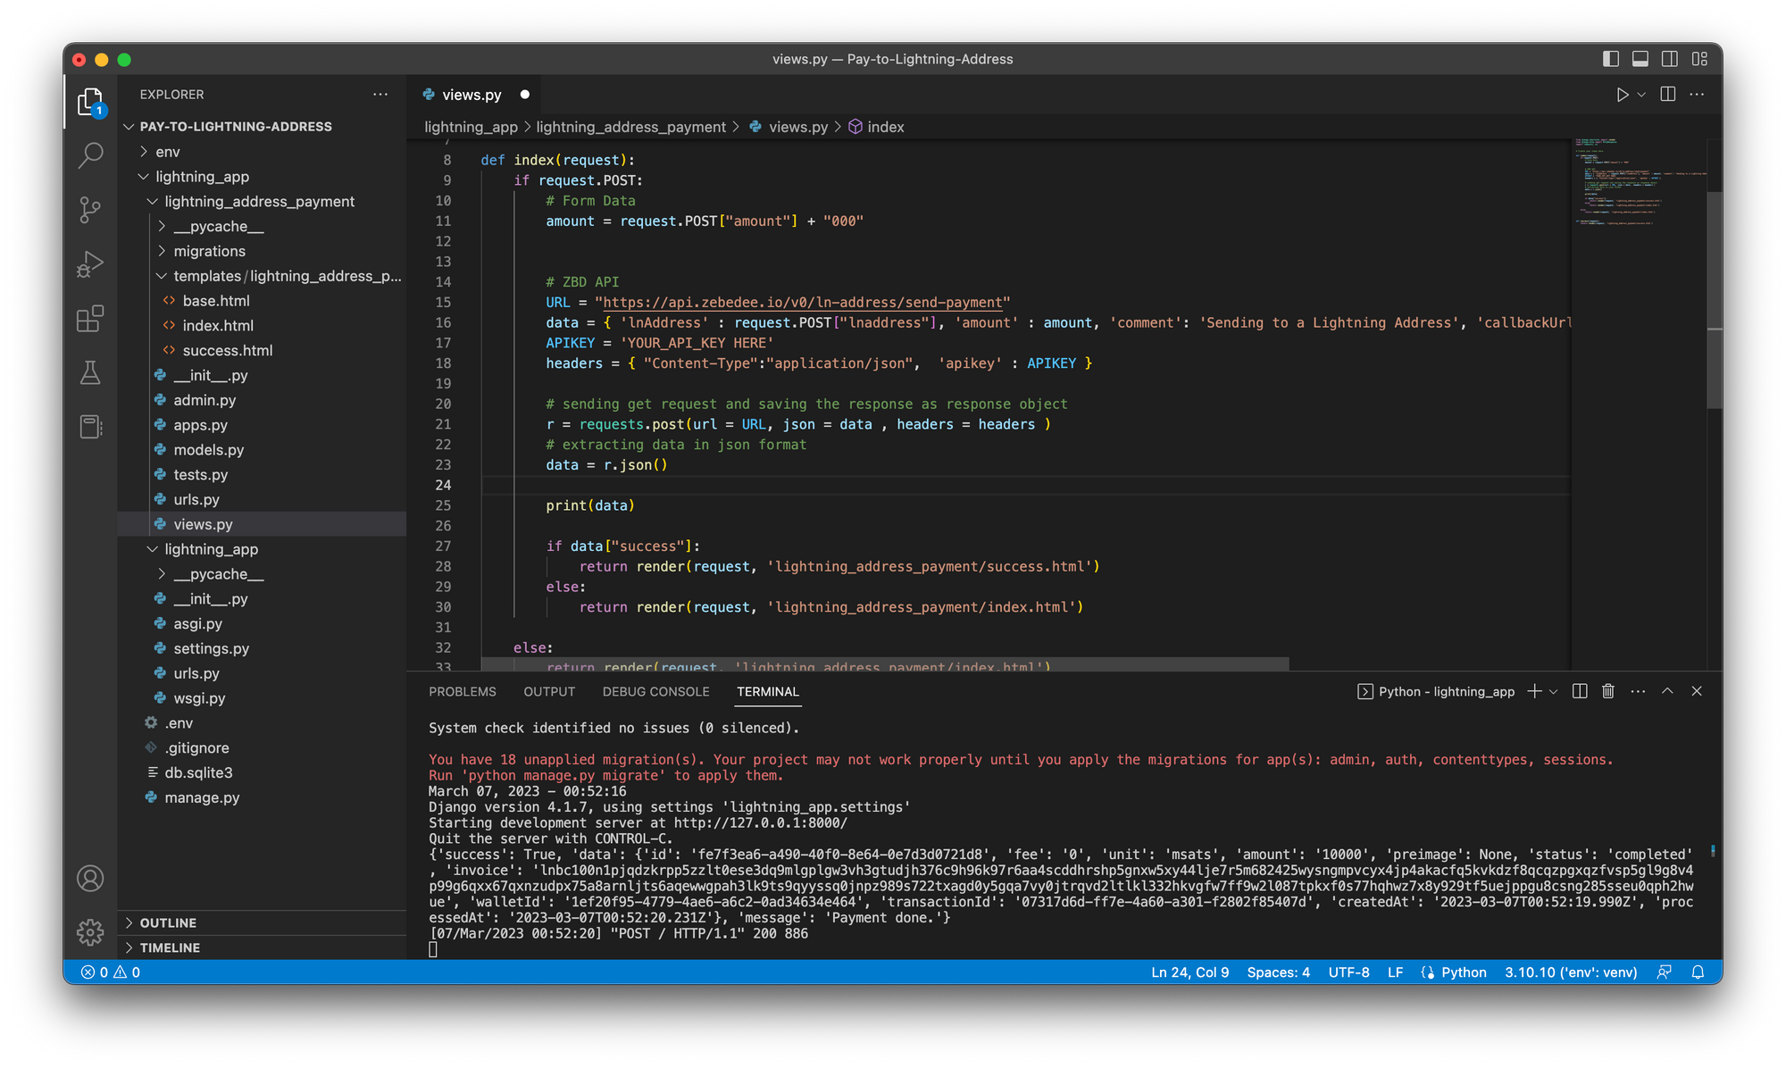Select the TERMINAL tab

[x=767, y=692]
